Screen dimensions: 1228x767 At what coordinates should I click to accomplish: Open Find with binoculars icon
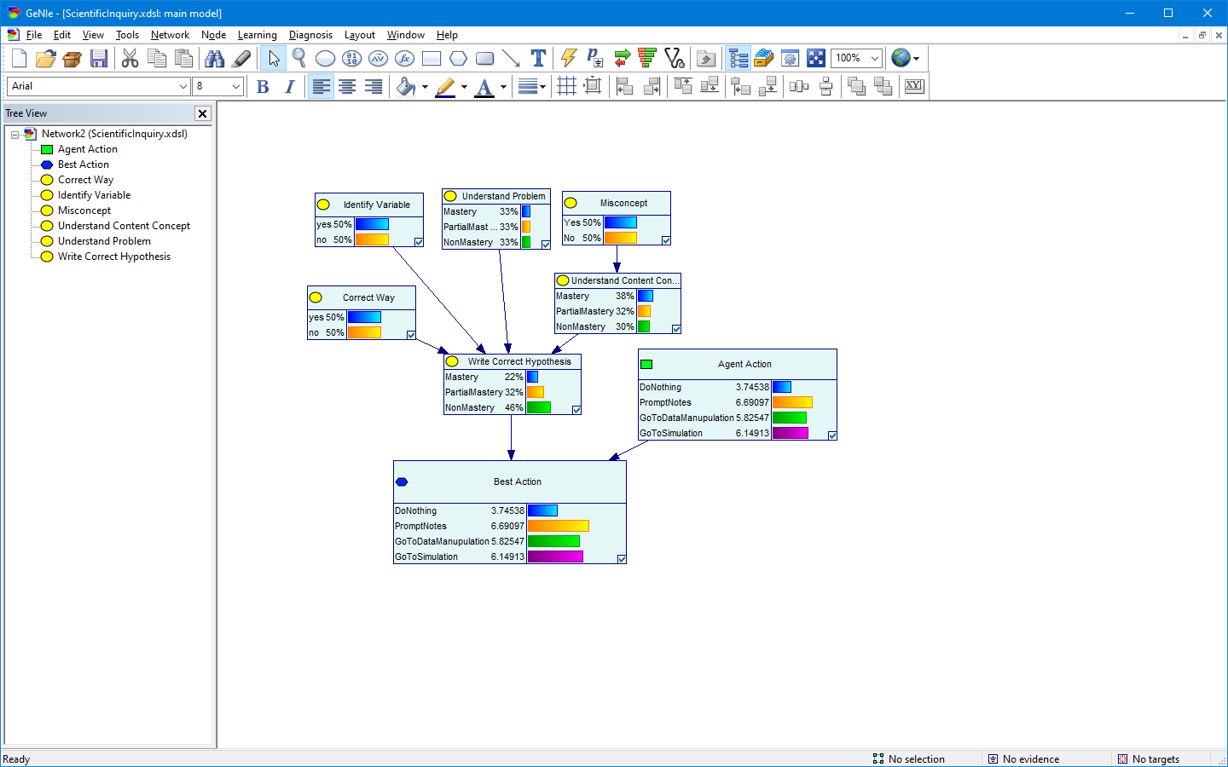pos(215,58)
